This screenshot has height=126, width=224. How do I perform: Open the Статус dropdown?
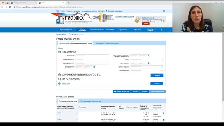[x=146, y=59]
